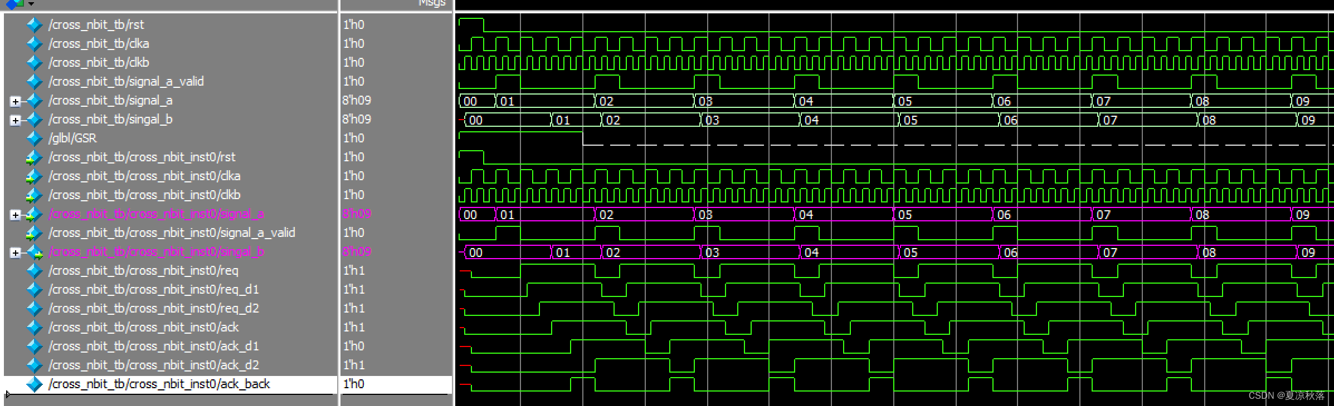Click the icon for /glbl/GSR signal
The width and height of the screenshot is (1334, 406).
pyautogui.click(x=35, y=138)
